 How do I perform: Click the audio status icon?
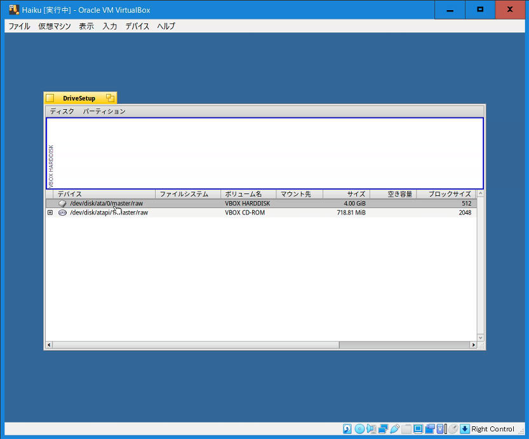[371, 429]
